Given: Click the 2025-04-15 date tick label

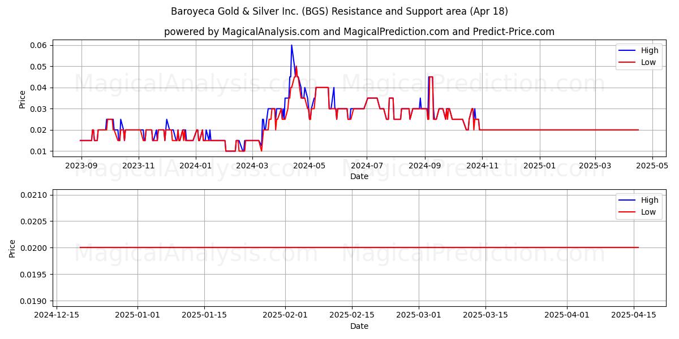Looking at the screenshot, I should pos(633,315).
